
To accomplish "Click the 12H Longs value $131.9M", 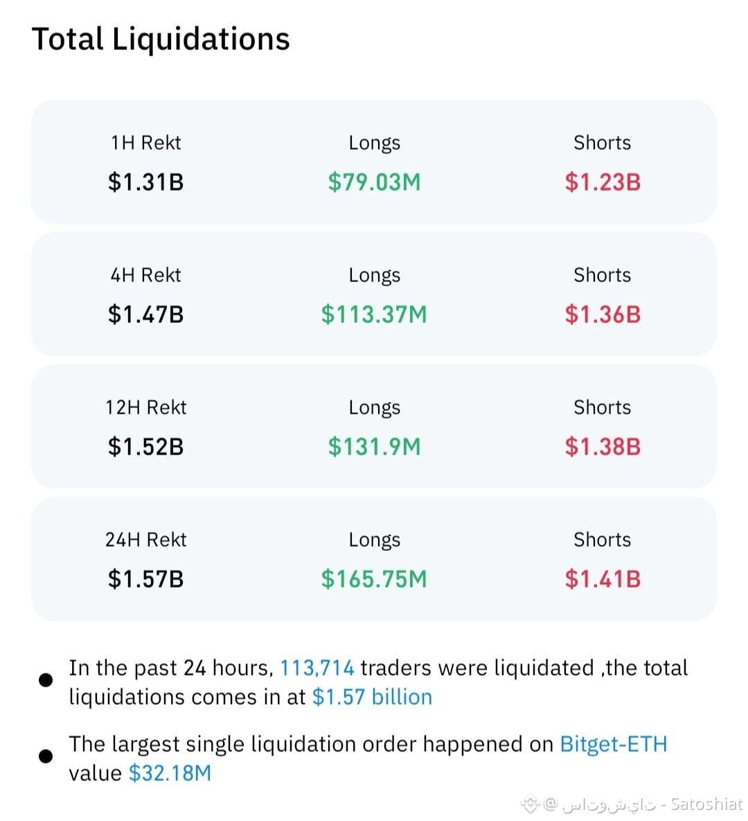I will click(374, 447).
